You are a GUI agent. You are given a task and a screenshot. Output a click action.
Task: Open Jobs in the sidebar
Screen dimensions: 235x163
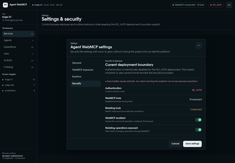18,54
